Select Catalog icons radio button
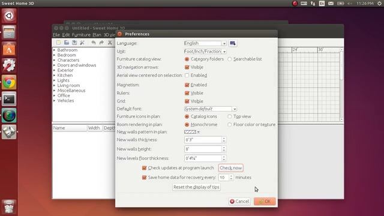This screenshot has width=384, height=216. 187,116
